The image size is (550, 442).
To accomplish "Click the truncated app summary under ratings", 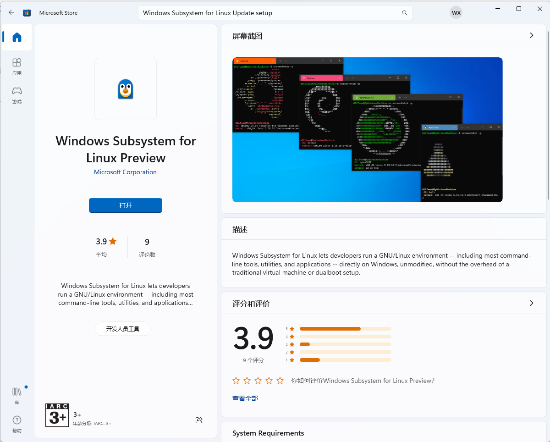I will point(126,294).
